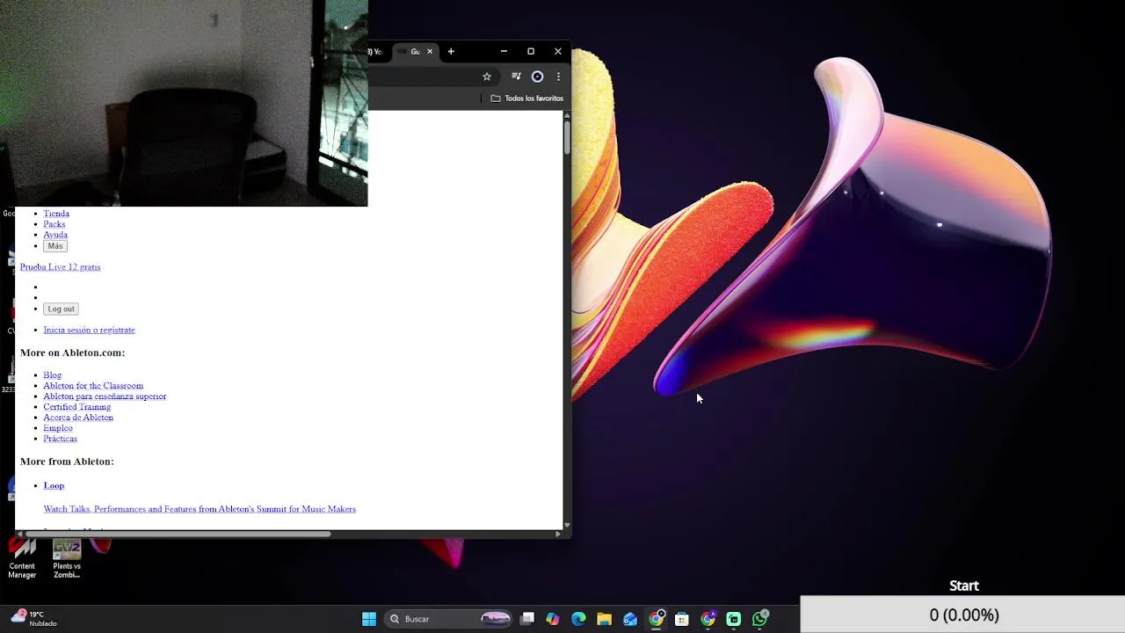
Task: Open the Plants vs Zombies desktop shortcut
Action: point(67,558)
